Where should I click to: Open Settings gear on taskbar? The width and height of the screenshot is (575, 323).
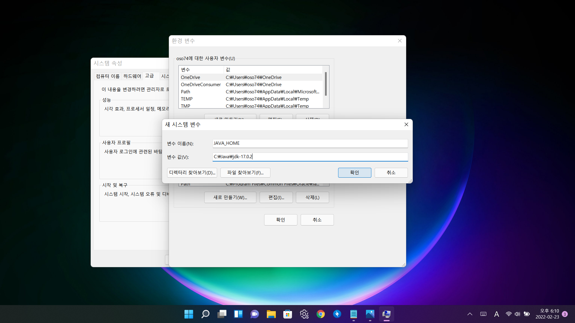point(304,314)
